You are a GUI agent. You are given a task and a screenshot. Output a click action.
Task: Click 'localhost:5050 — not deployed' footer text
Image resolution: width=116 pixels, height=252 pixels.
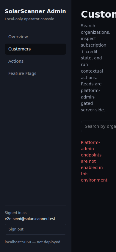coord(32,242)
